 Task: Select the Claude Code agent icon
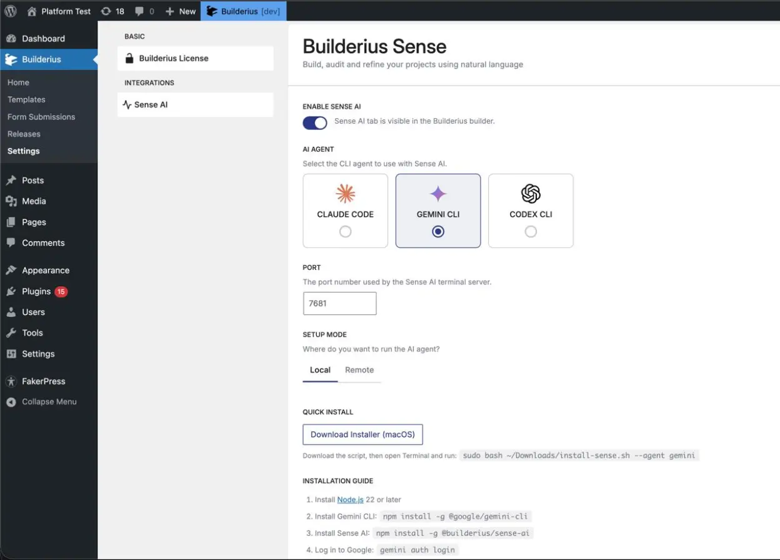(x=345, y=194)
